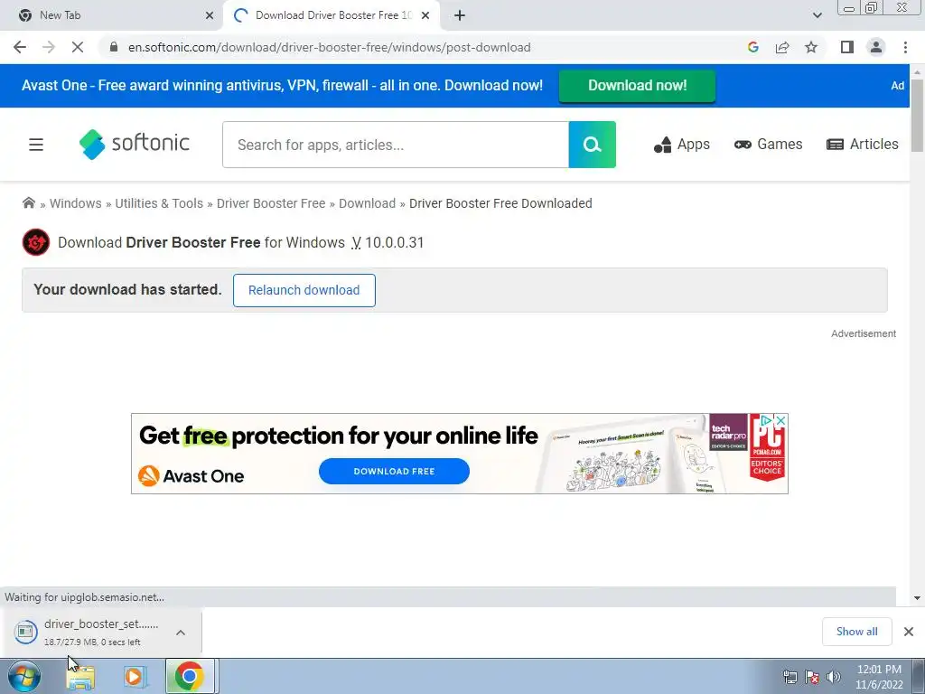925x694 pixels.
Task: Open the browser side panel
Action: click(x=847, y=47)
